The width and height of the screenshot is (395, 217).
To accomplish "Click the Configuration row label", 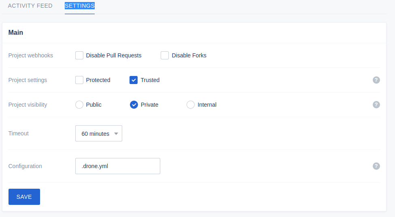I will point(25,166).
